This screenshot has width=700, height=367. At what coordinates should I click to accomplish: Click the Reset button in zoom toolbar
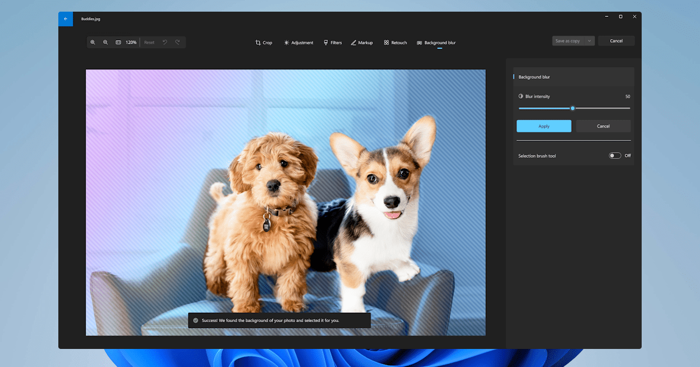tap(149, 43)
